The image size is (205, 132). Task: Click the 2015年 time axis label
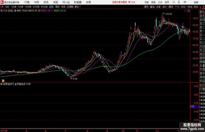pyautogui.click(x=4, y=131)
